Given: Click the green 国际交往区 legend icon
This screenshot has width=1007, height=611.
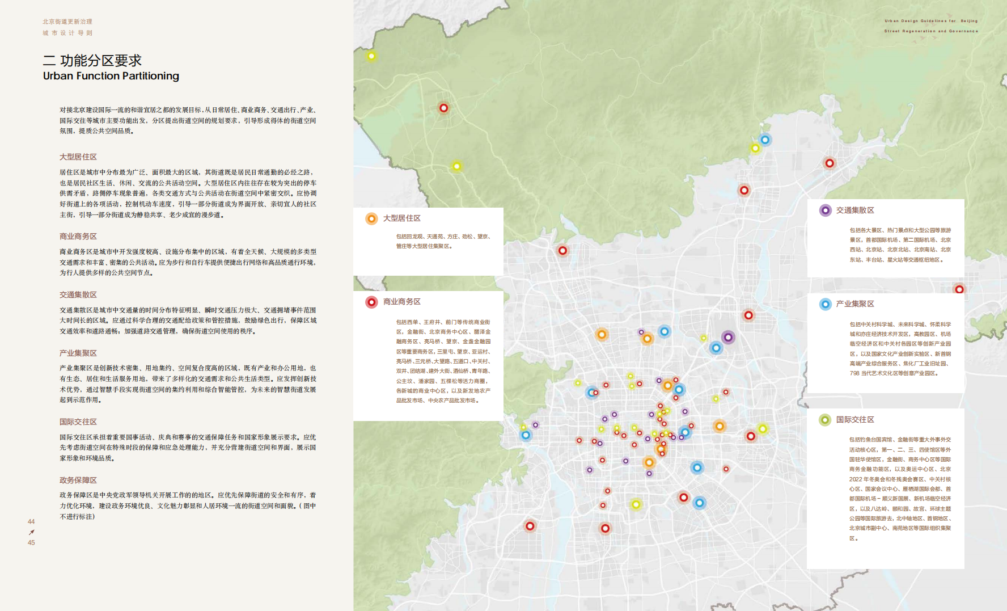Looking at the screenshot, I should (x=825, y=420).
